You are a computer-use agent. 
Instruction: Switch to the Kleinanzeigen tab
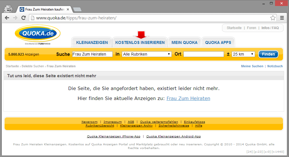92,42
